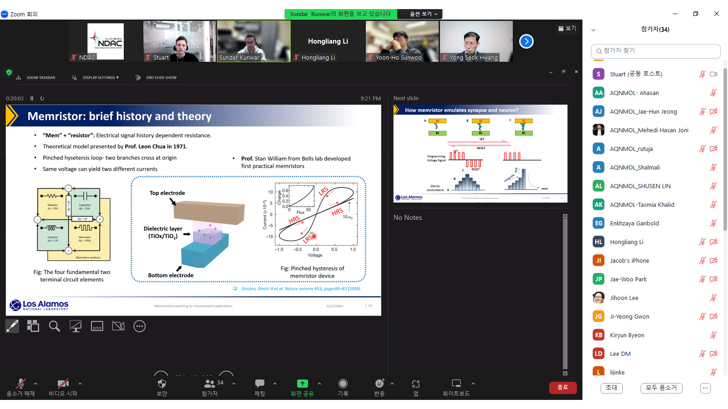Select participant Enkhzaya Ganbold
728x409 pixels.
click(655, 223)
